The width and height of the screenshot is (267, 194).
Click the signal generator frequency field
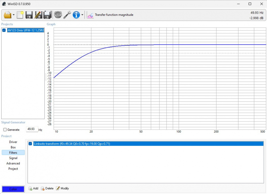[32, 129]
